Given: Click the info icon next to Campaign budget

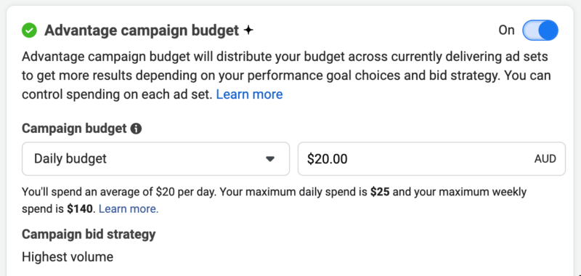Looking at the screenshot, I should pyautogui.click(x=136, y=129).
